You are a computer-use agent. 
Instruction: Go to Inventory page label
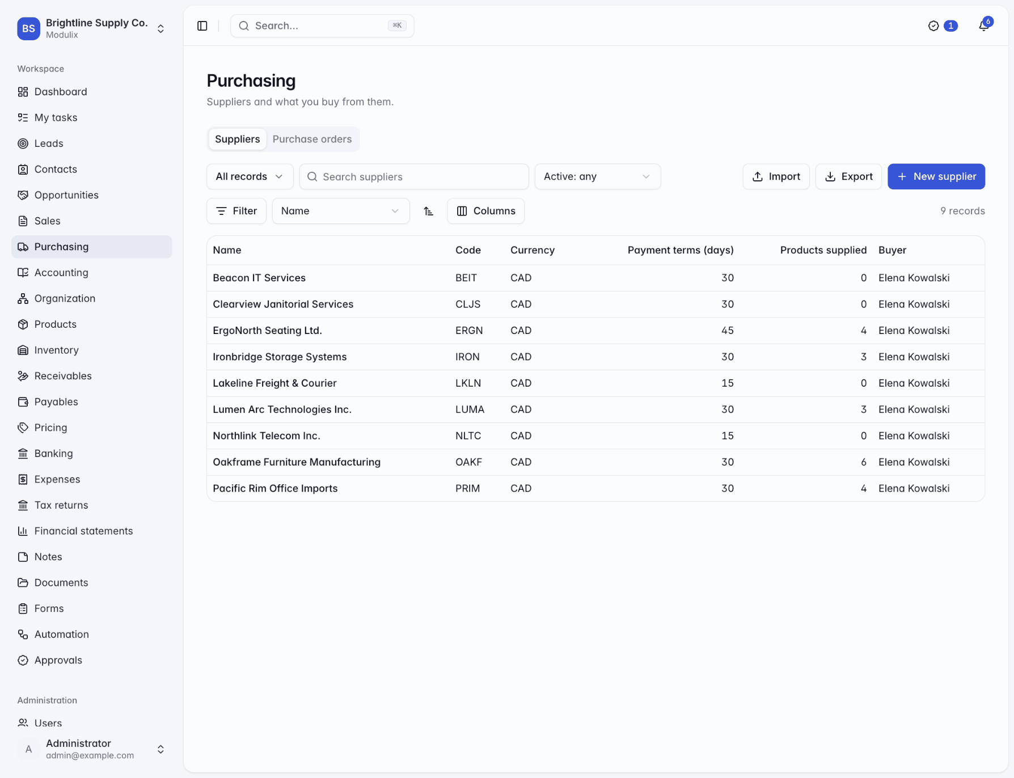pyautogui.click(x=56, y=350)
